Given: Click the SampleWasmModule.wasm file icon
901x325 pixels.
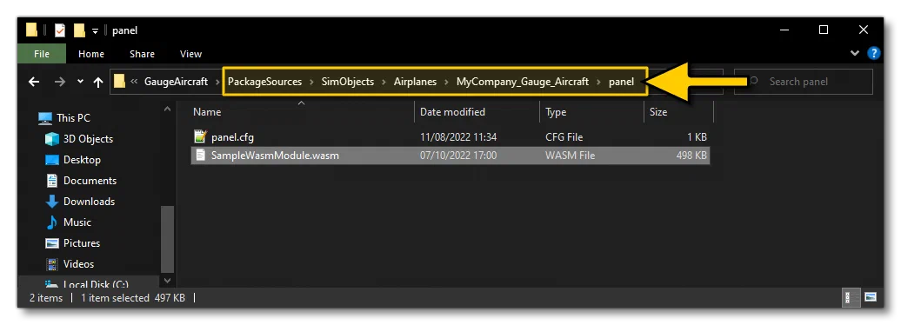Looking at the screenshot, I should coord(200,155).
